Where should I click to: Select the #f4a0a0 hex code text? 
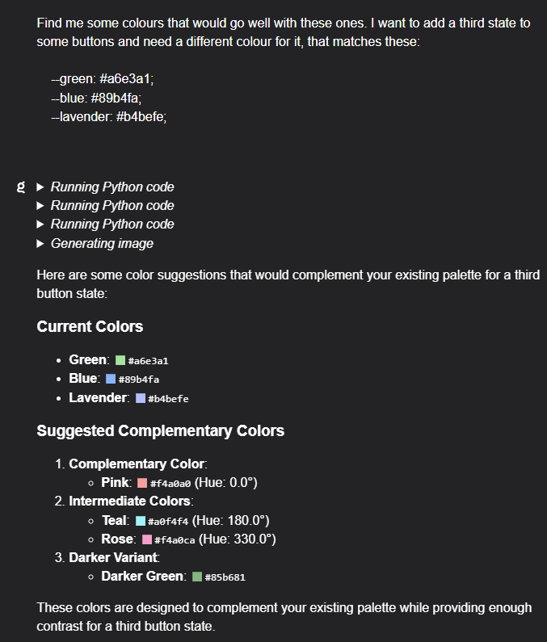(170, 484)
